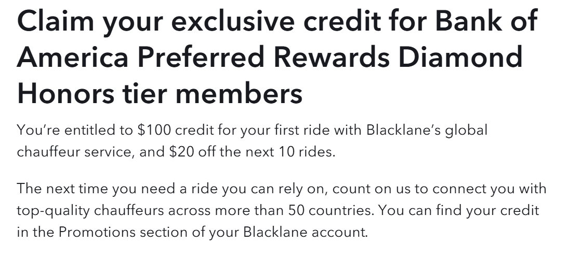Click the "top-quality chauffeurs" phrase
568x258 pixels.
click(87, 211)
